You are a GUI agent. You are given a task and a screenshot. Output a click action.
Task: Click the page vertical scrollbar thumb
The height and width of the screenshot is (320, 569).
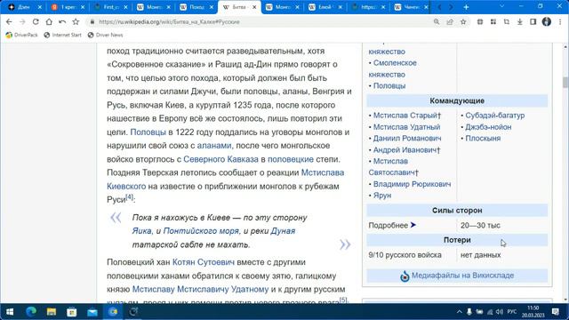click(x=565, y=83)
